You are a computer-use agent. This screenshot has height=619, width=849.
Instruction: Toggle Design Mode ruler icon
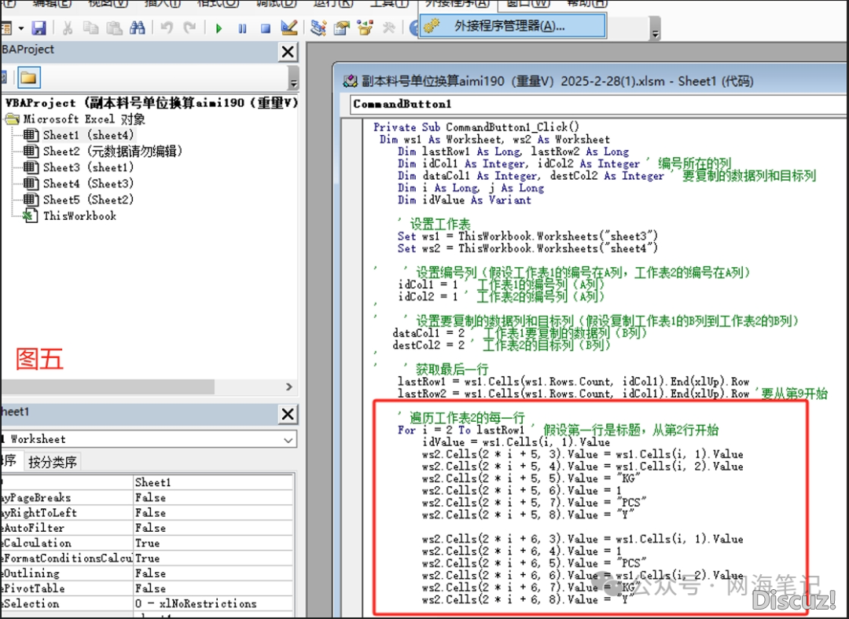289,28
